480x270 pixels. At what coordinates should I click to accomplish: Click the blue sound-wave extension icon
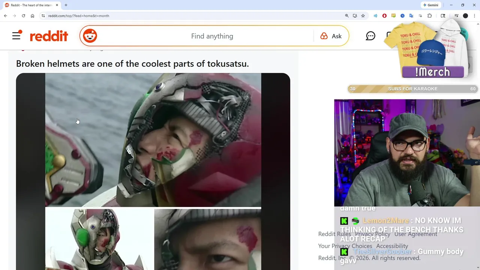click(375, 16)
